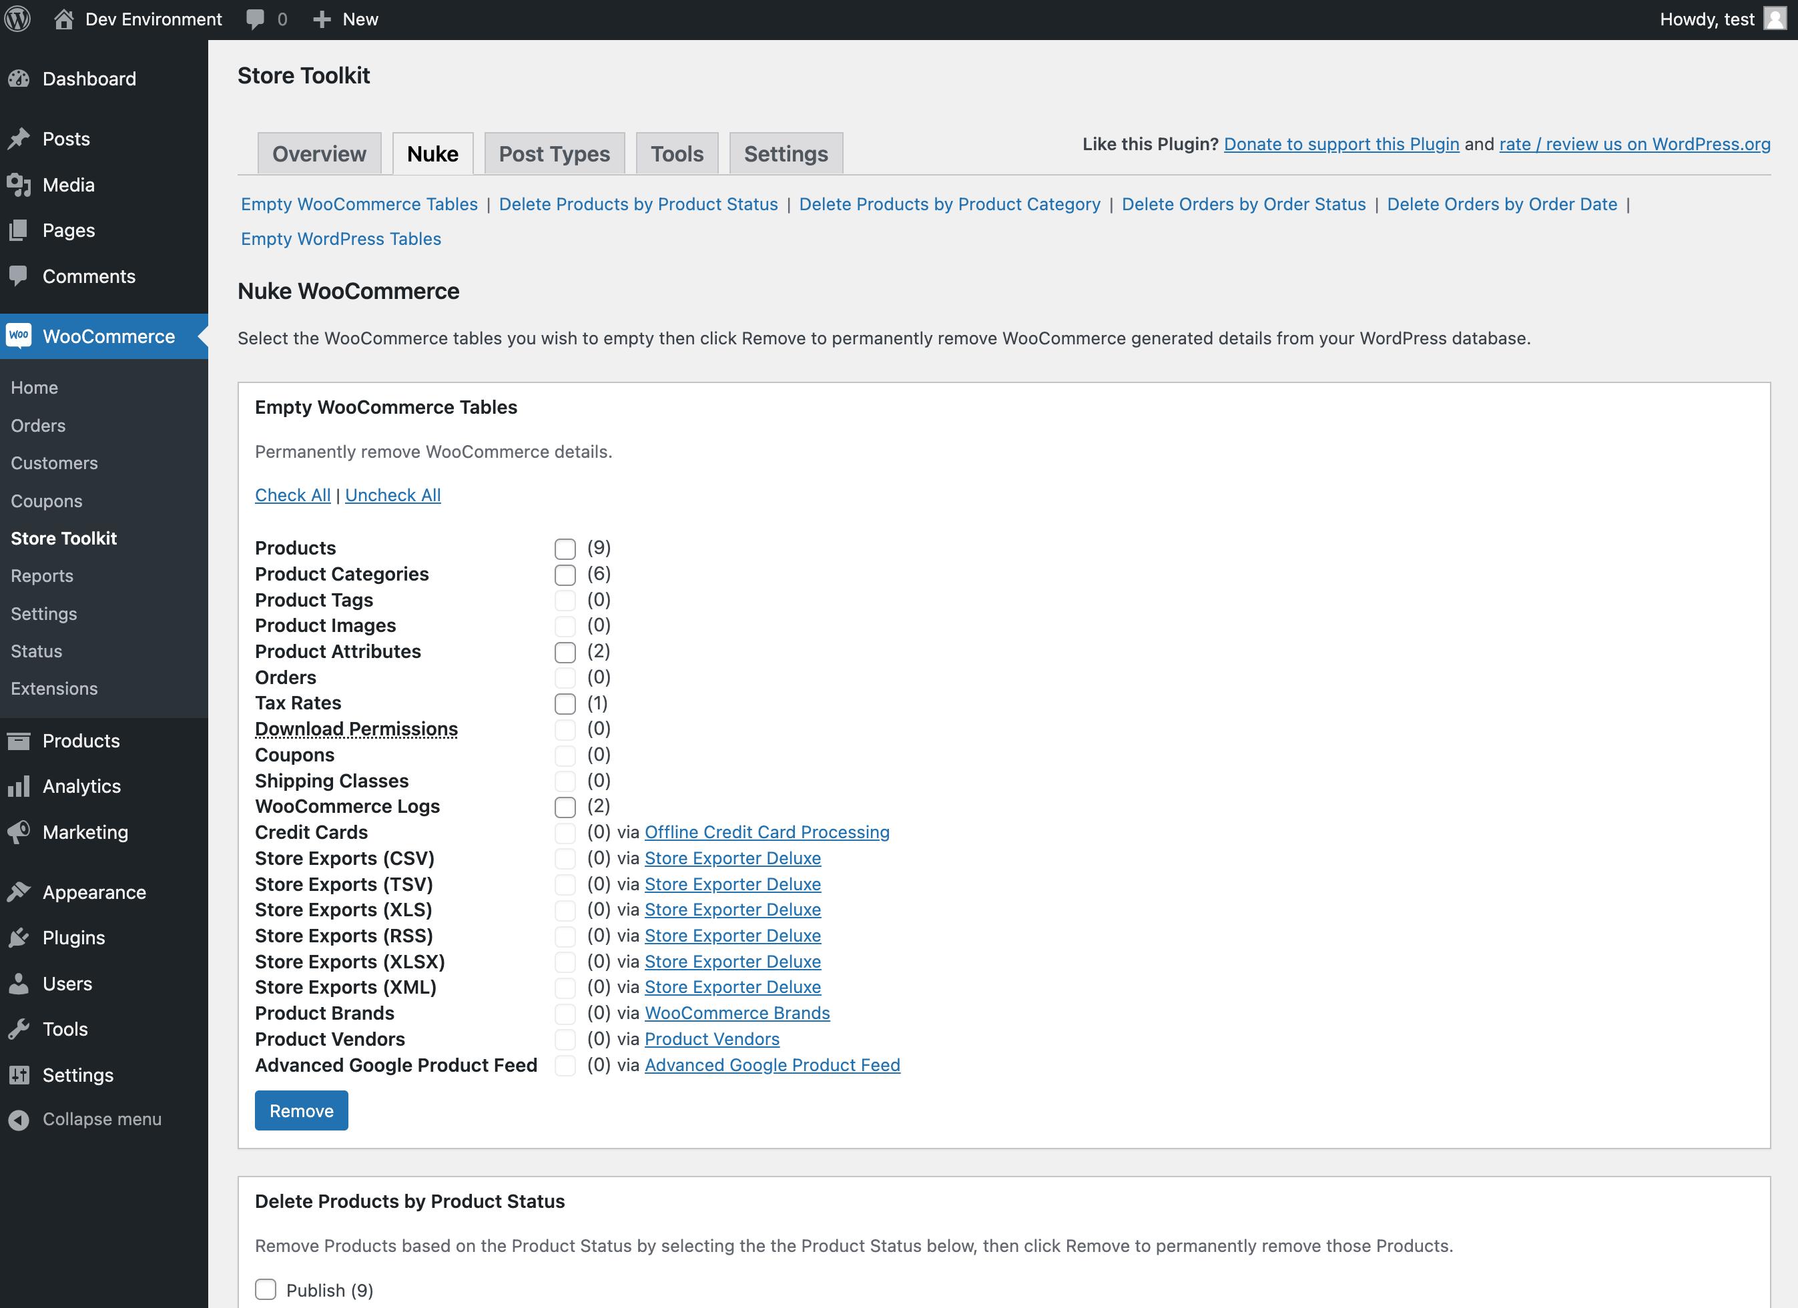
Task: Enable the Tax Rates checkbox
Action: [x=565, y=704]
